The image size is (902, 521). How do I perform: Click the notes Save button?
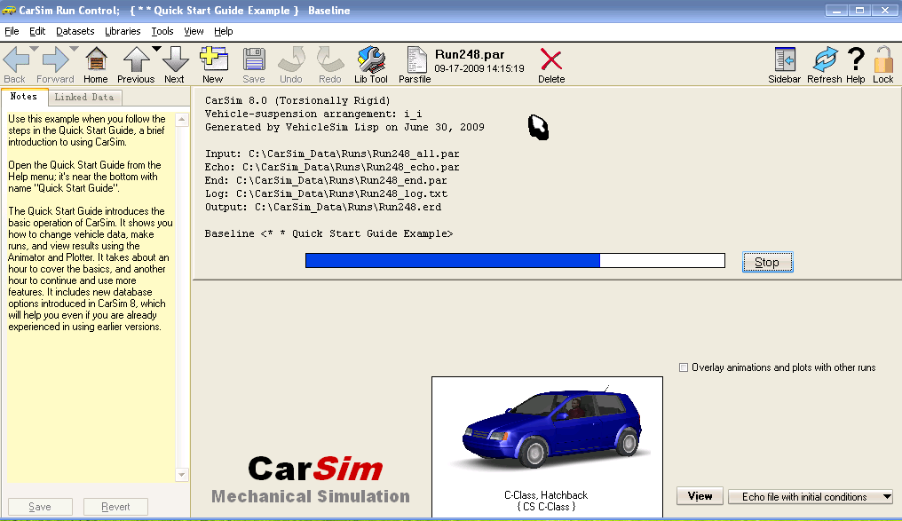click(x=40, y=507)
